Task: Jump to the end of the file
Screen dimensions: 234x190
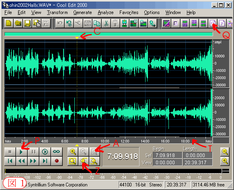Action: coord(45,161)
